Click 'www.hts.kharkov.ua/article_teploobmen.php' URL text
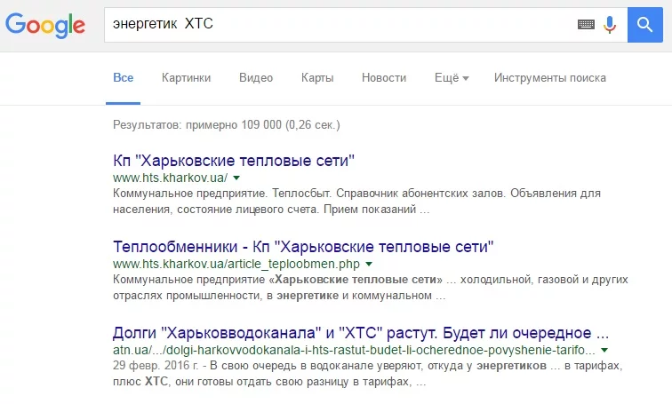 point(236,264)
